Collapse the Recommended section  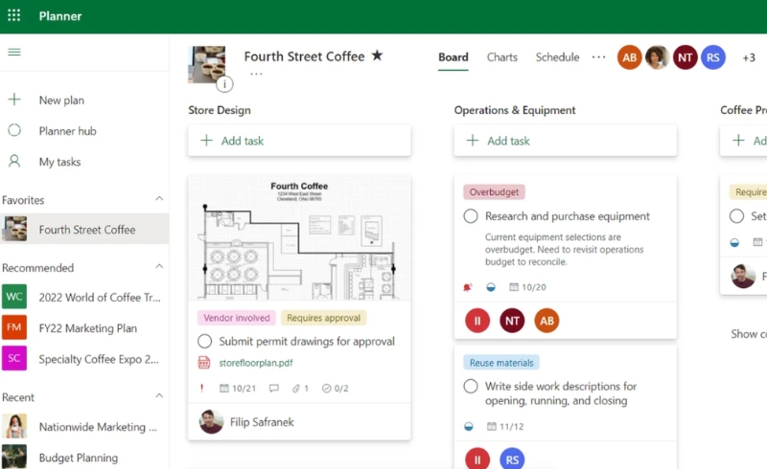click(x=159, y=267)
